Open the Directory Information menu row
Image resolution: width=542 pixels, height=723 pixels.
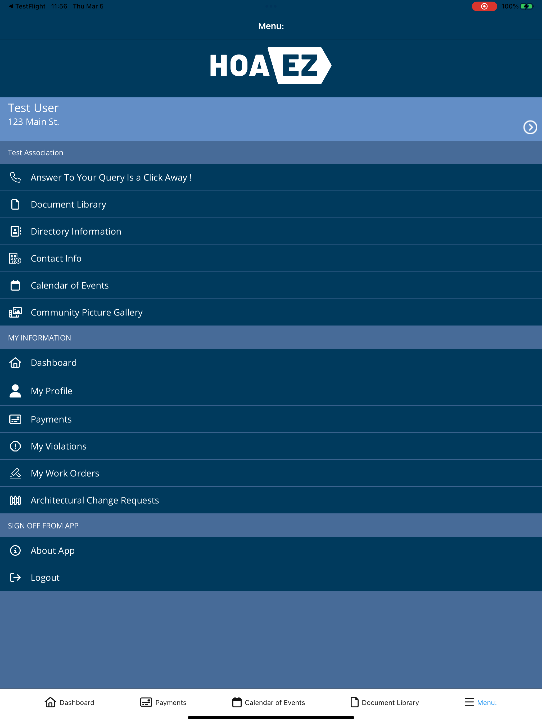coord(271,231)
